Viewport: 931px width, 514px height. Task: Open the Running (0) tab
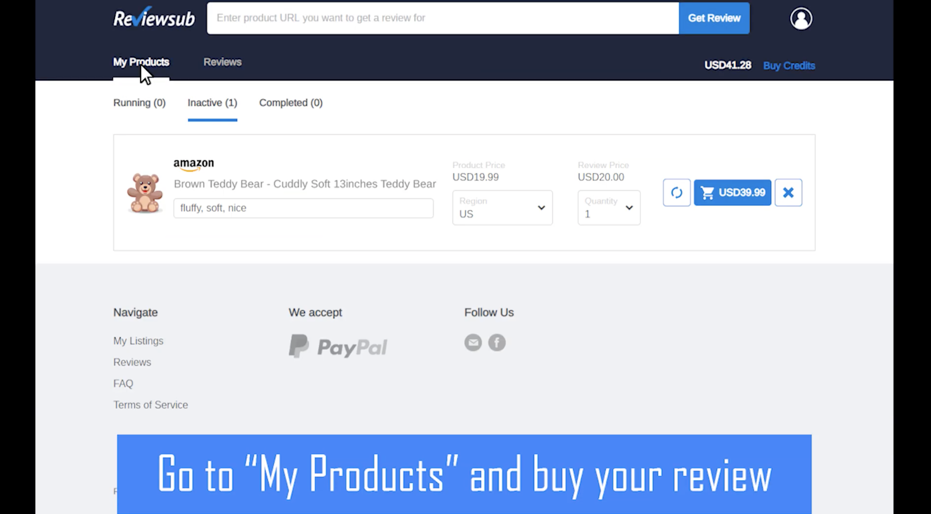point(139,103)
